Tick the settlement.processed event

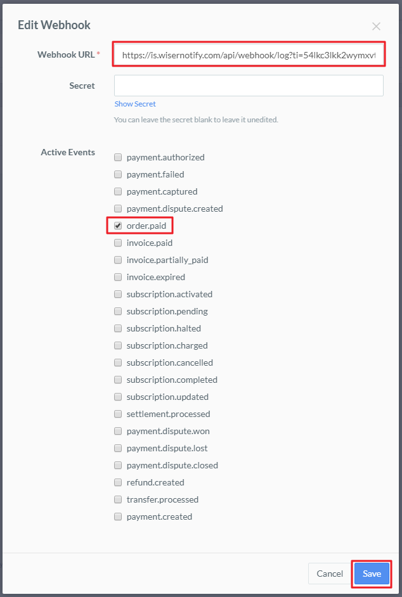tap(118, 414)
